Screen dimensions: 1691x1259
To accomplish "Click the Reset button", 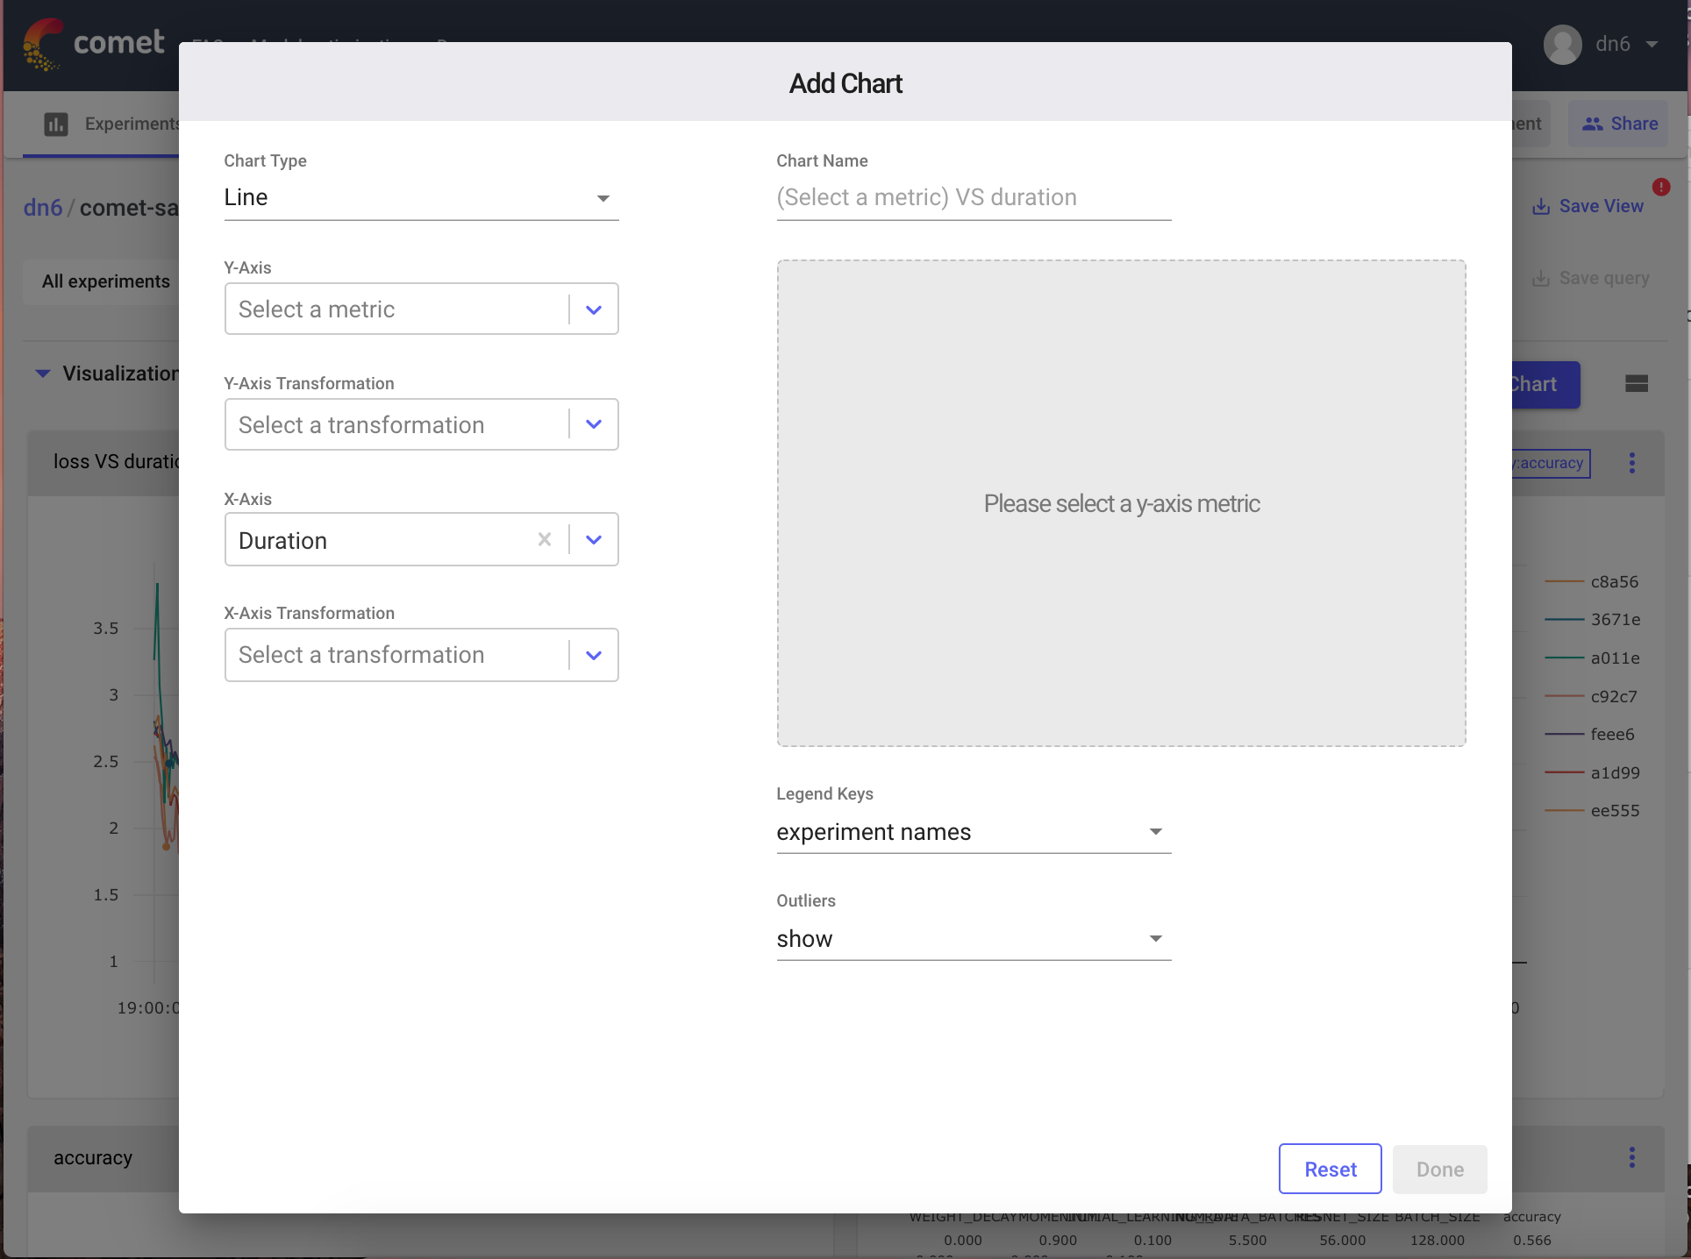I will [x=1330, y=1169].
